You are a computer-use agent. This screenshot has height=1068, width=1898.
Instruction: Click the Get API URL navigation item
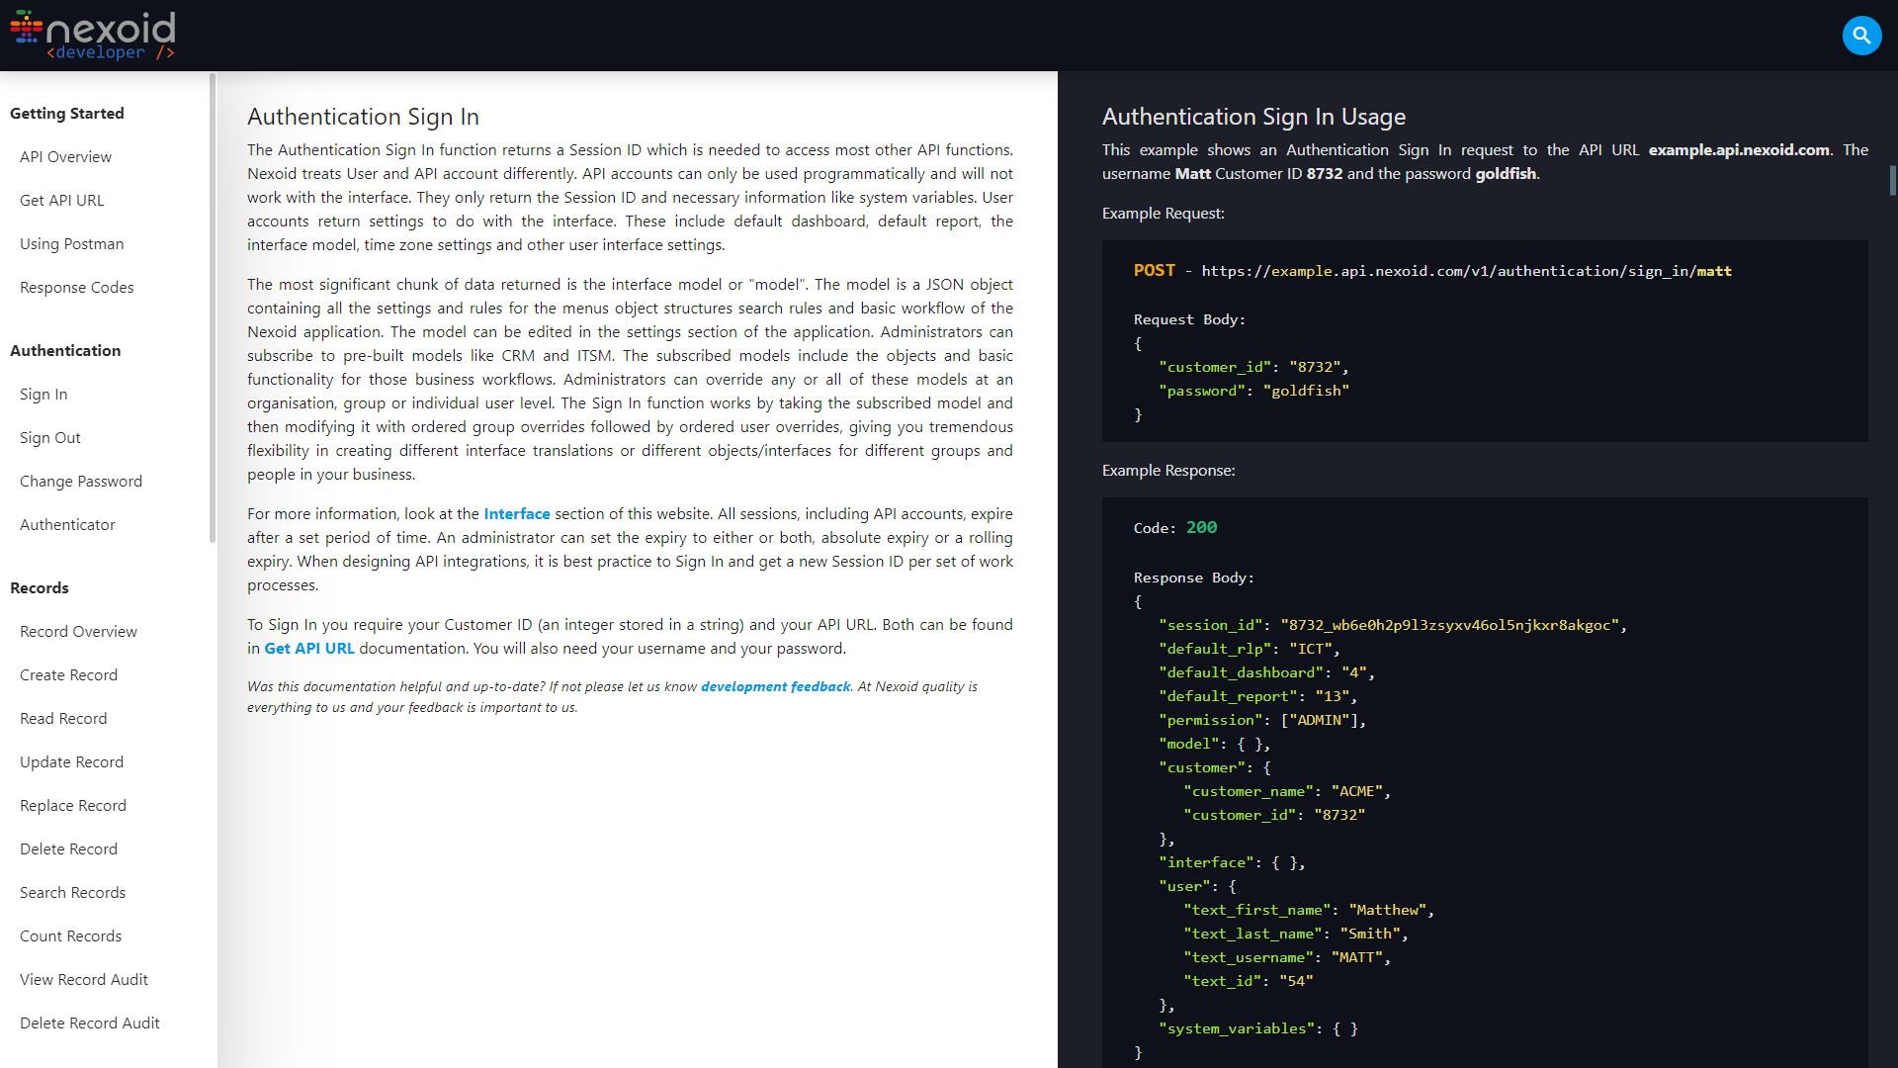(61, 200)
